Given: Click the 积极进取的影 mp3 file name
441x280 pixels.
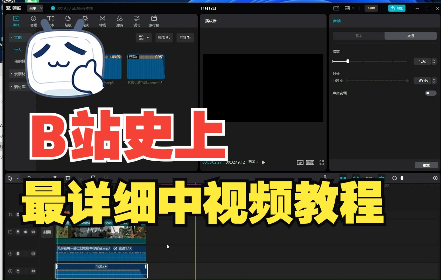Looking at the screenshot, I should [x=145, y=83].
